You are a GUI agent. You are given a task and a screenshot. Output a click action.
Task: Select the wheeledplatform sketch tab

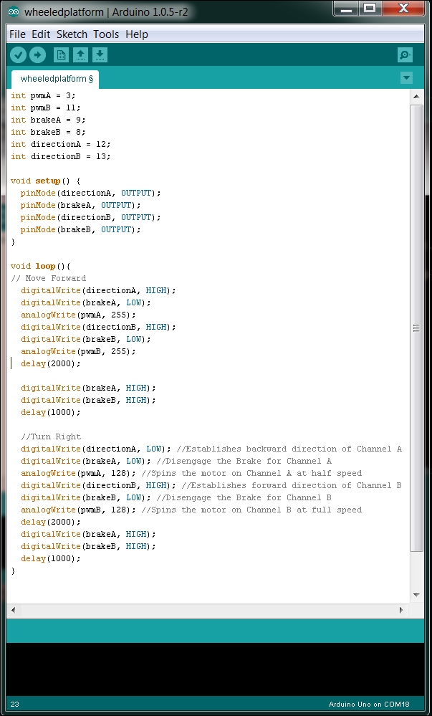pos(54,79)
